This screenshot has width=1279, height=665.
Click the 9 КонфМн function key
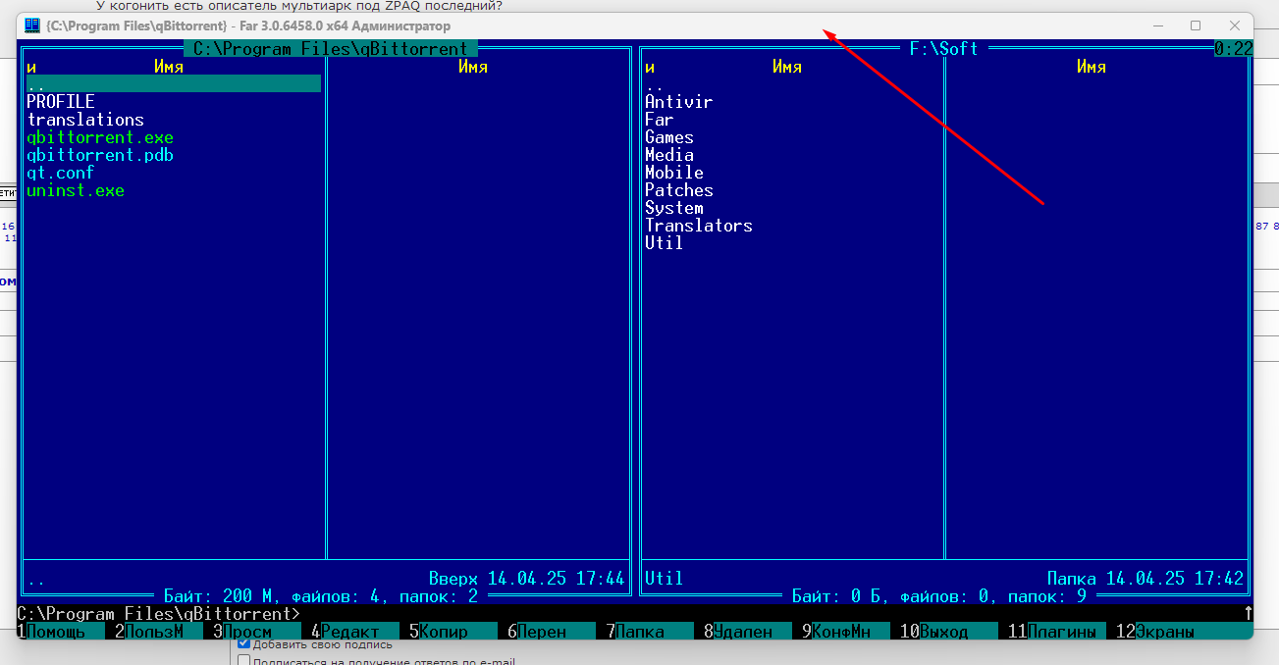click(x=836, y=632)
